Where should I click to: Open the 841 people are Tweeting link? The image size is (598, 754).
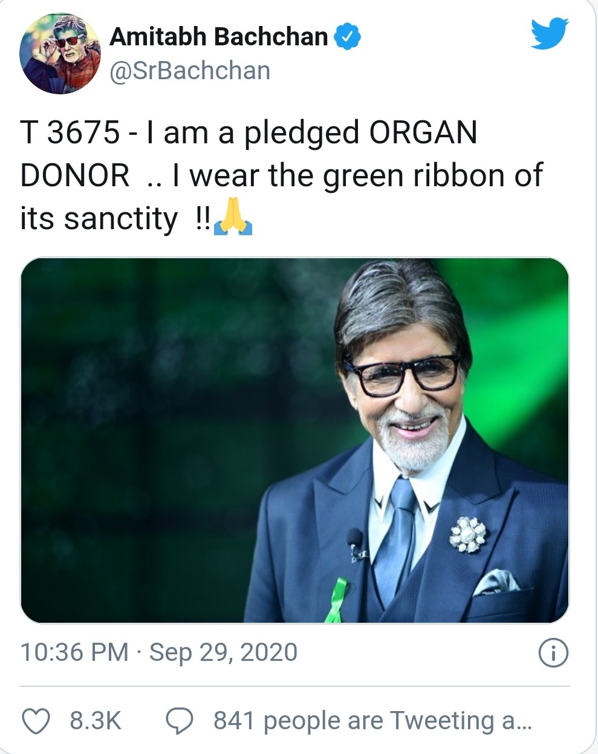click(372, 721)
